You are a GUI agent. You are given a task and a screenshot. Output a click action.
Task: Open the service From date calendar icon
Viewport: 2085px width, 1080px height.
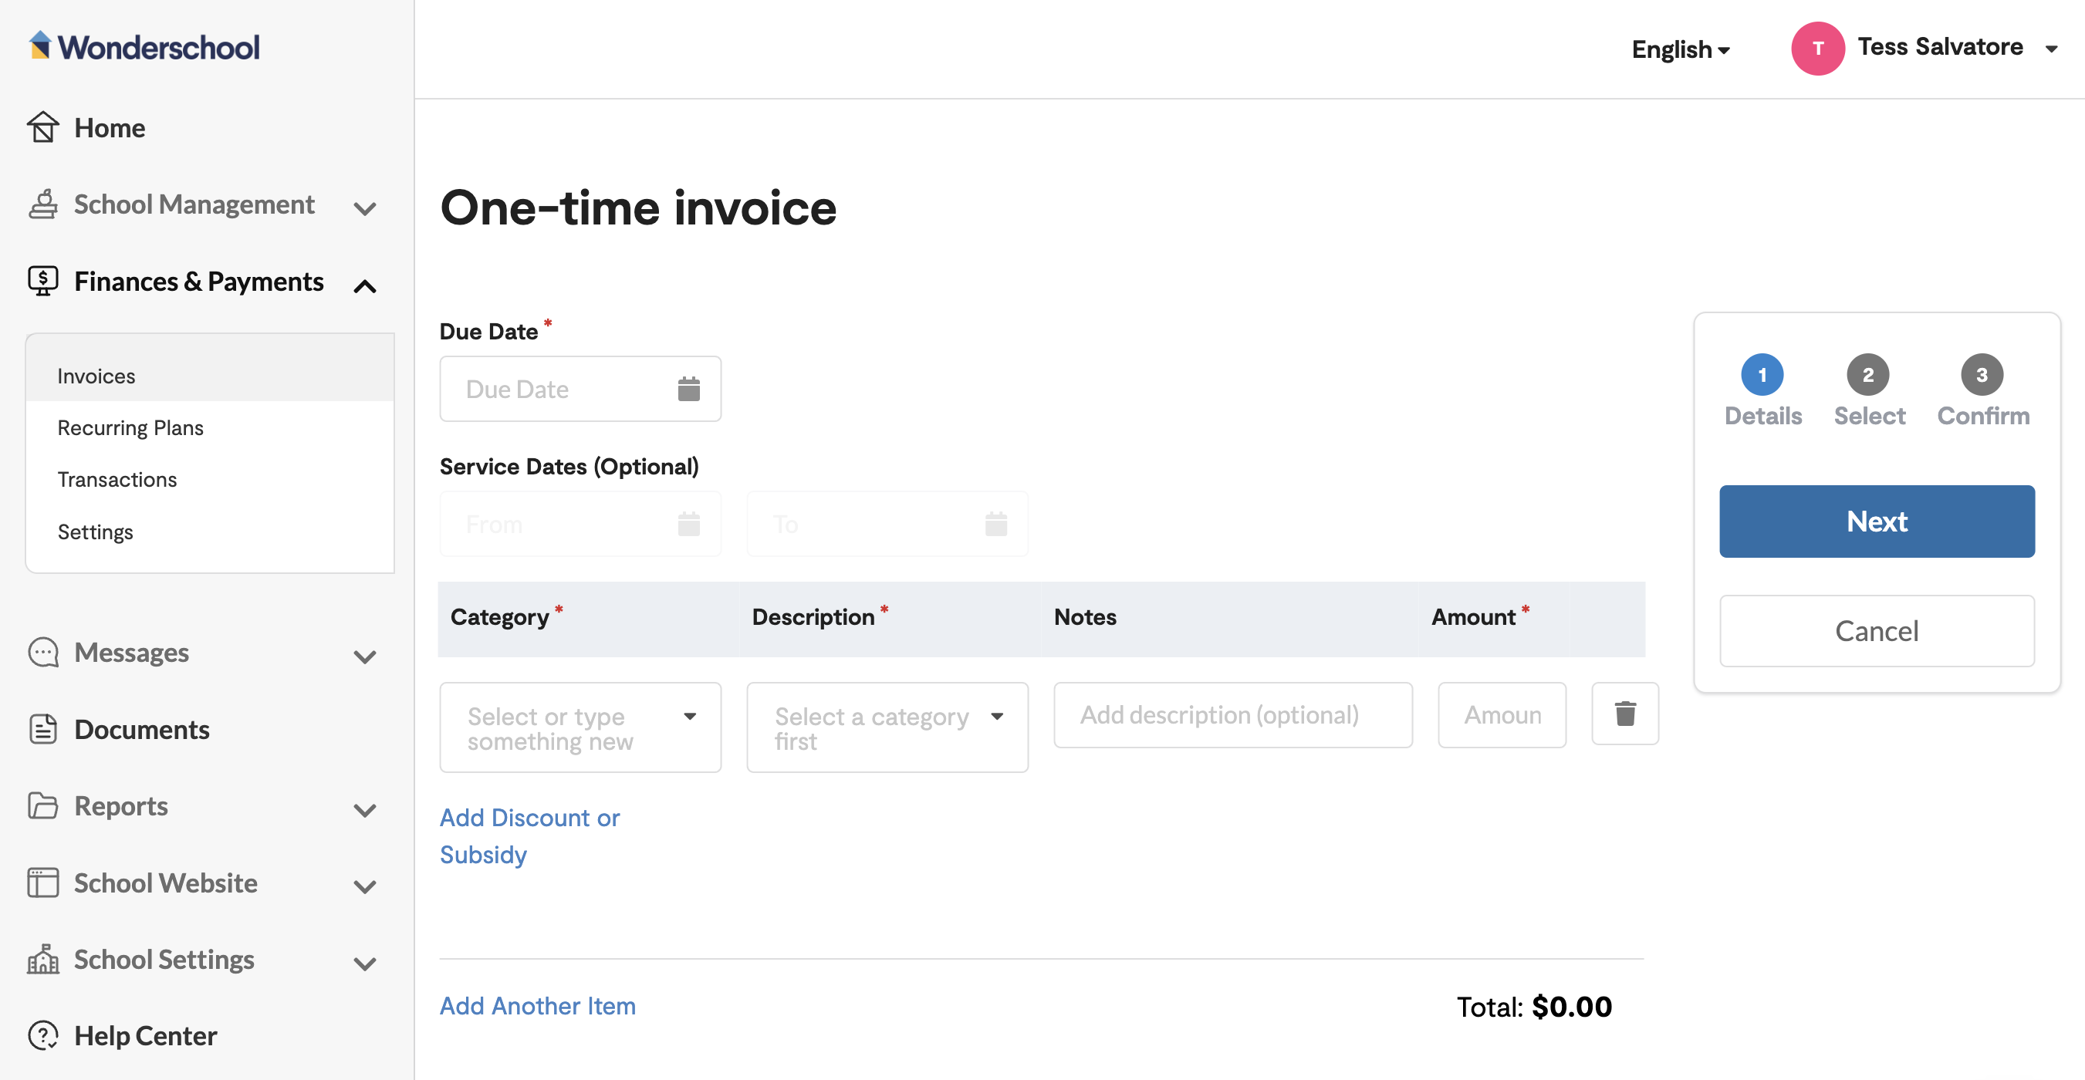pos(689,524)
